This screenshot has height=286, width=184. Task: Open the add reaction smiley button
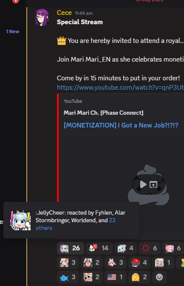pos(159,277)
